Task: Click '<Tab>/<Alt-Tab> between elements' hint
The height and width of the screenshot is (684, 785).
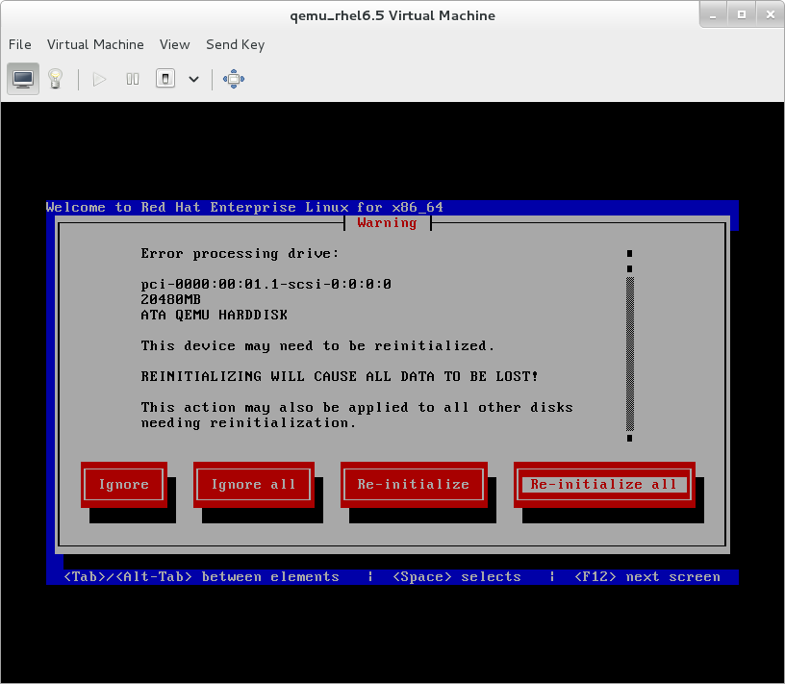Action: pyautogui.click(x=201, y=577)
